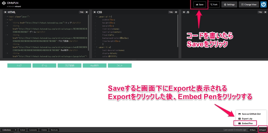Click the background-color:#5bc8ac line
Image resolution: width=268 pixels, height=133 pixels.
point(115,38)
